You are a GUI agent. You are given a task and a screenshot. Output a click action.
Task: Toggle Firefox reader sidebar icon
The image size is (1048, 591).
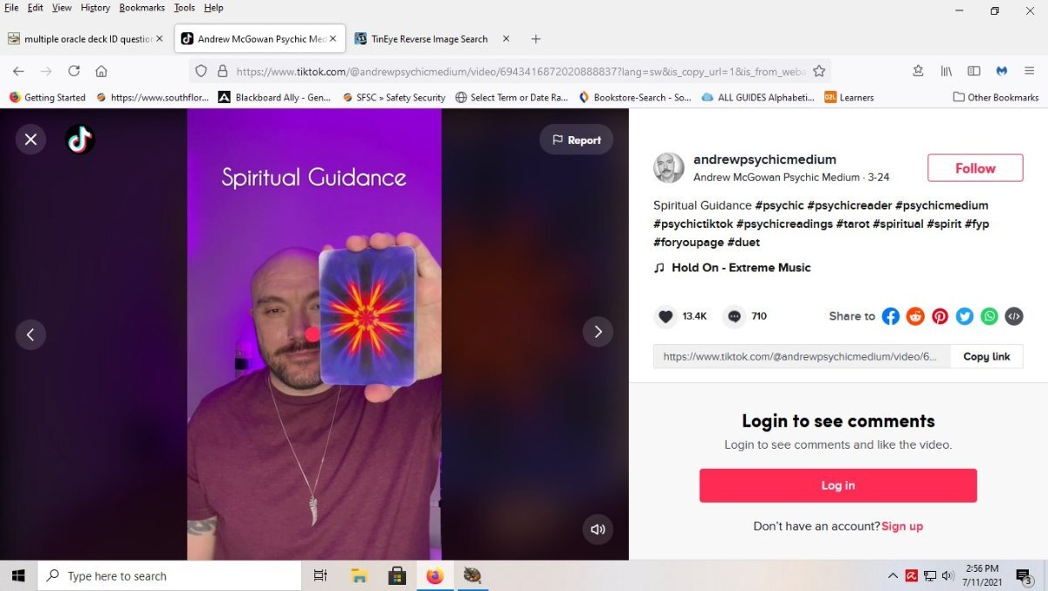pyautogui.click(x=974, y=71)
